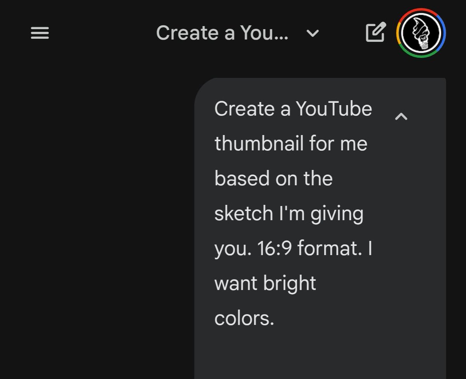466x379 pixels.
Task: Start a new chat with the pencil icon
Action: click(x=376, y=33)
